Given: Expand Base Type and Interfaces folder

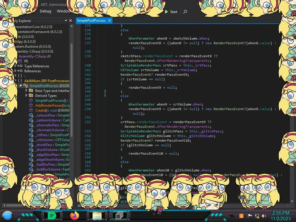Looking at the screenshot, I should pos(26,90).
